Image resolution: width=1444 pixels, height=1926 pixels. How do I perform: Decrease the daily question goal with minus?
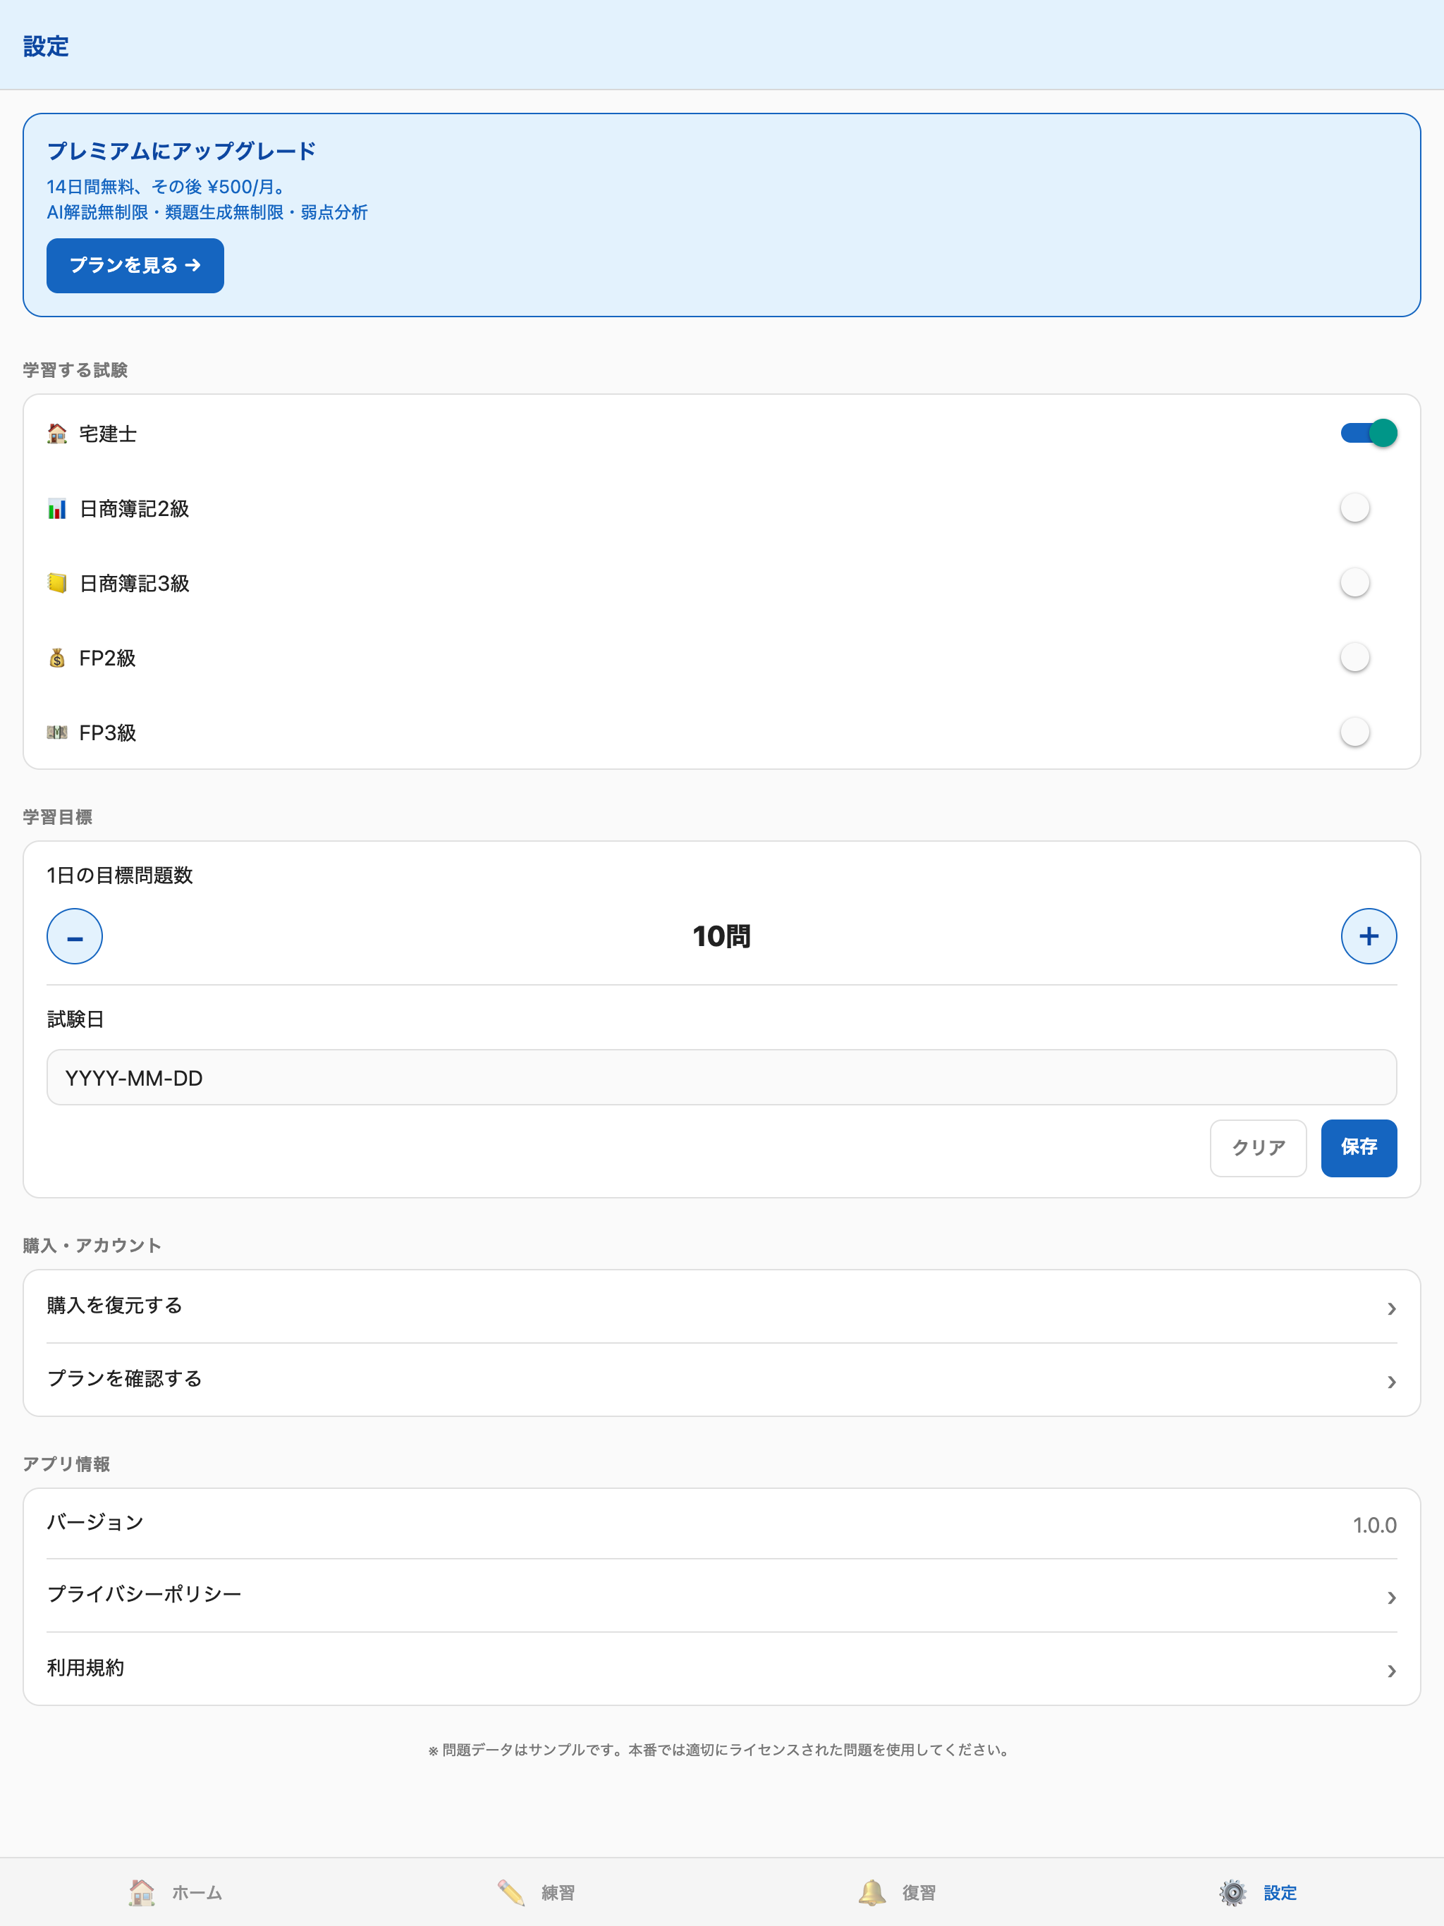pos(75,936)
